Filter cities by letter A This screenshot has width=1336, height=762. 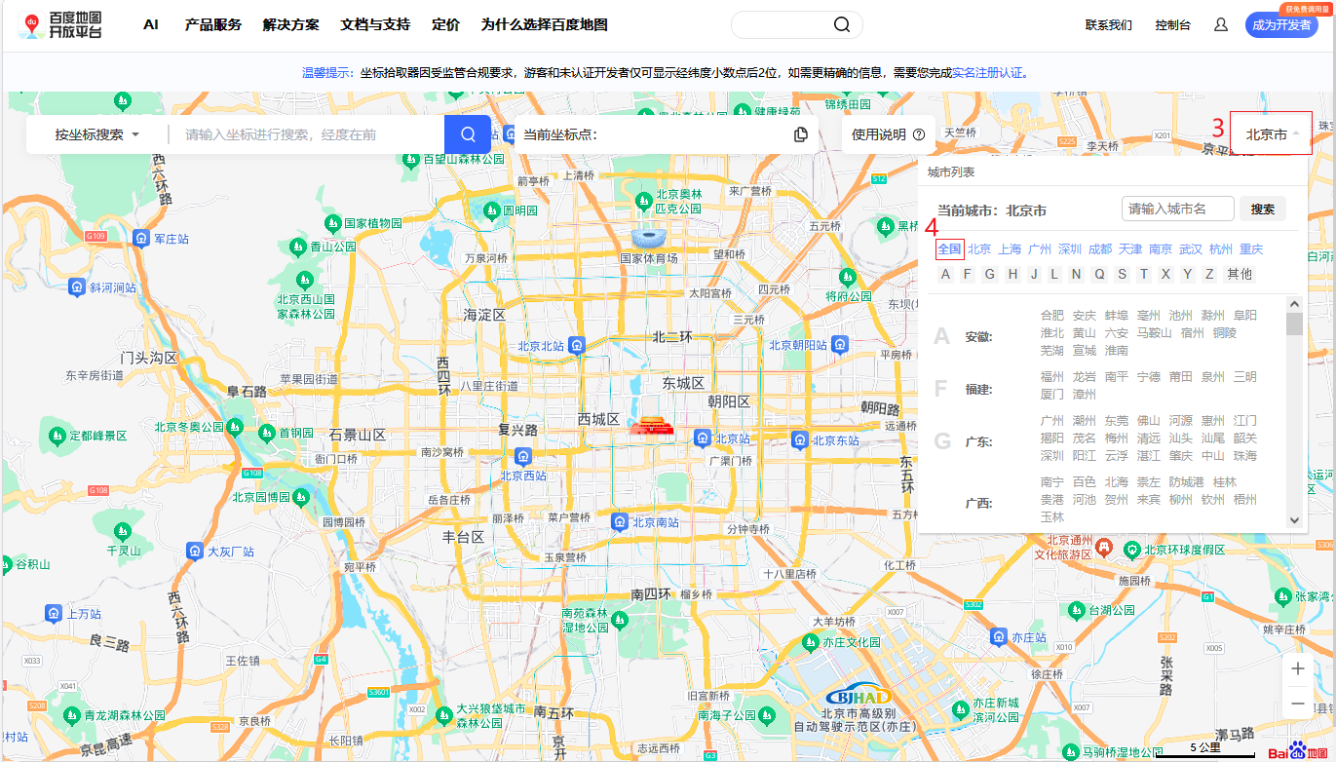(945, 274)
